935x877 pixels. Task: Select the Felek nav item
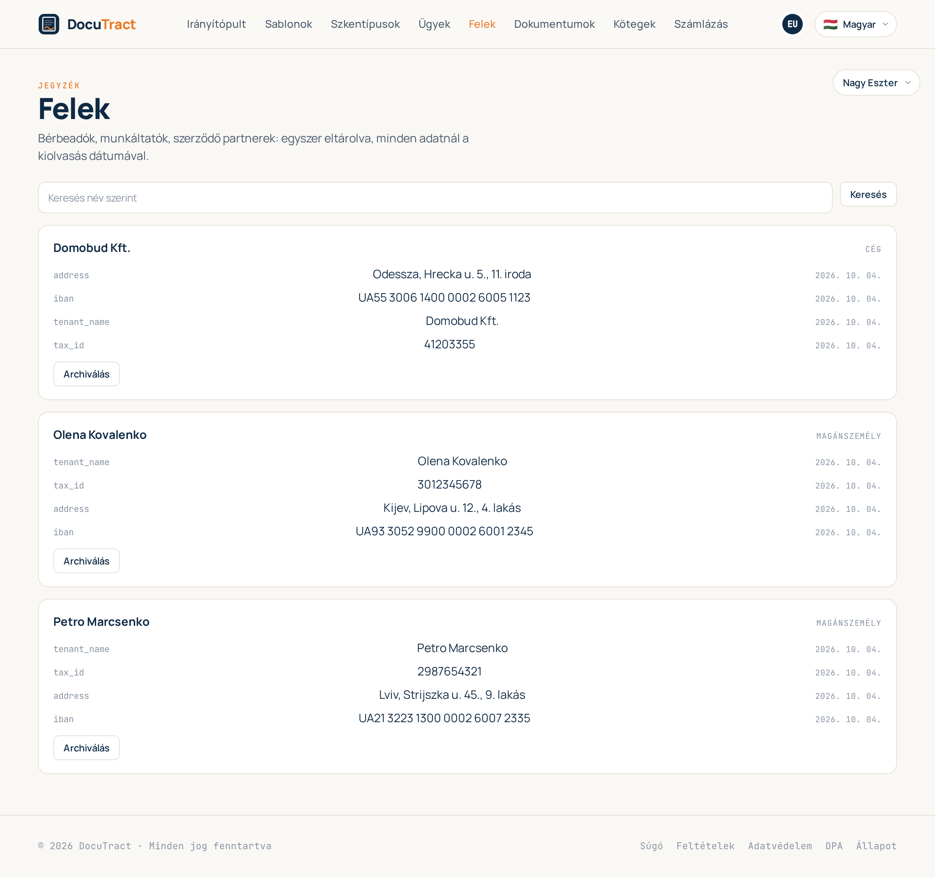pos(482,24)
